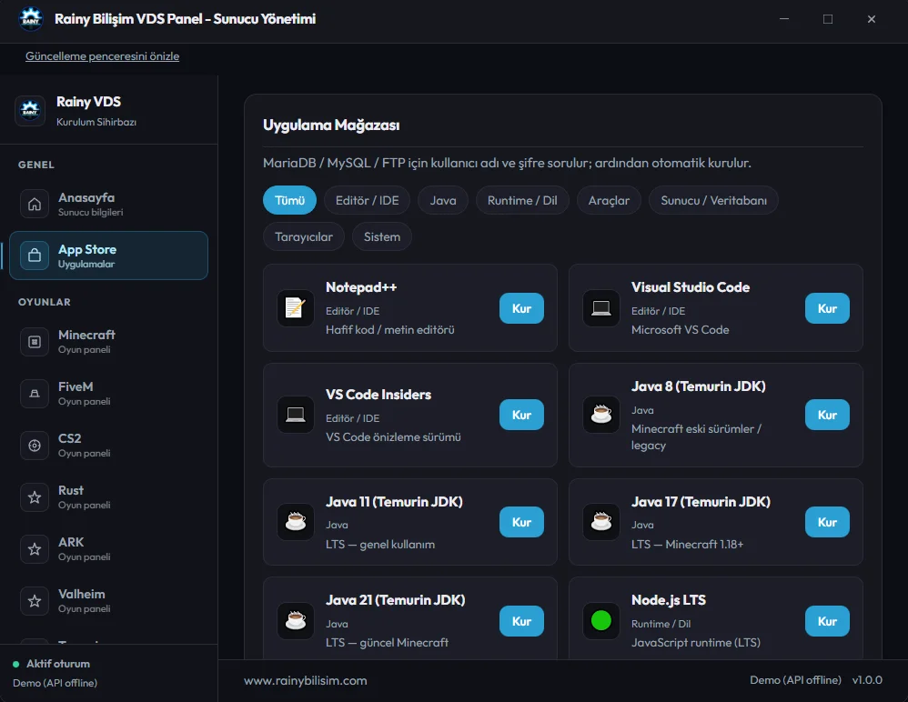Viewport: 908px width, 702px height.
Task: Click Demo (API offline) in sidebar footer
Action: coord(55,683)
